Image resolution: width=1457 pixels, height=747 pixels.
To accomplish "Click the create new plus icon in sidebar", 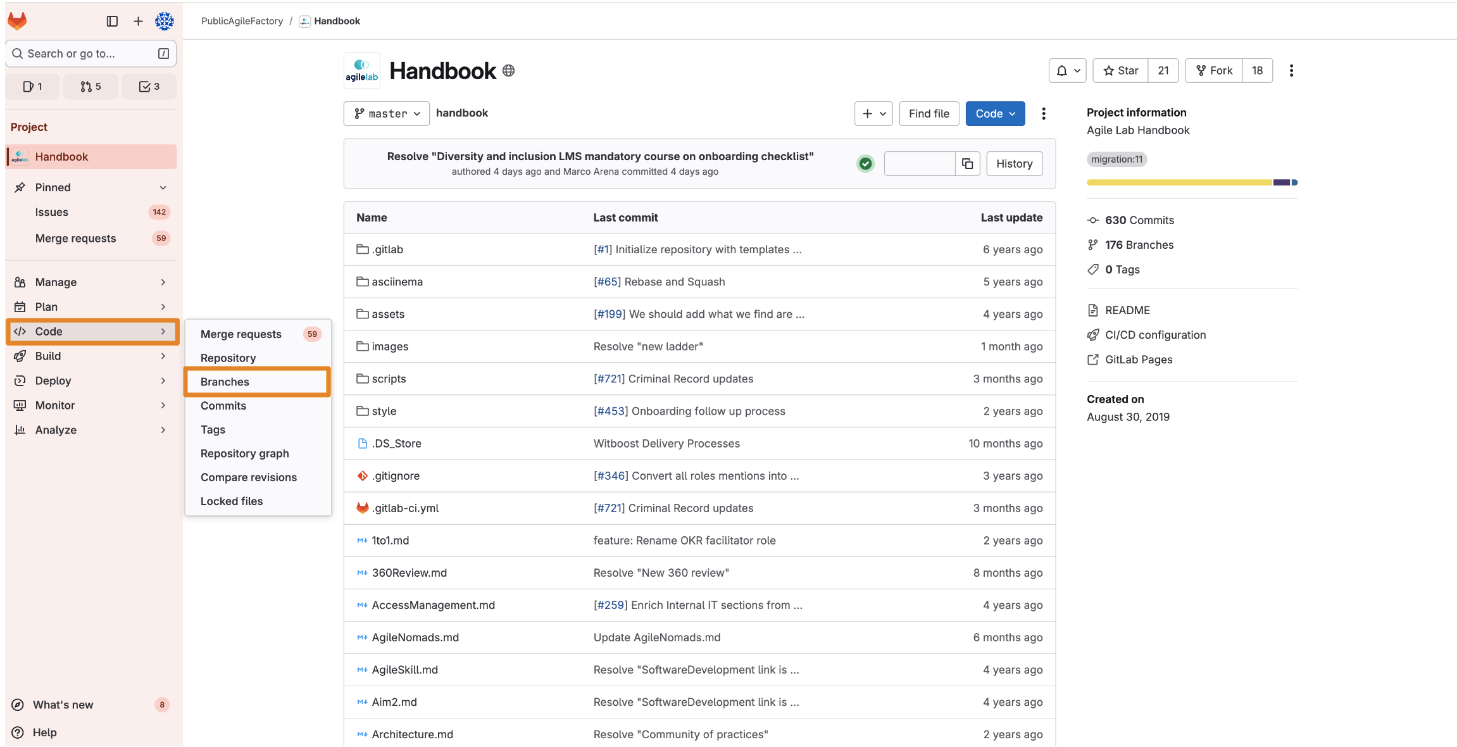I will (138, 21).
